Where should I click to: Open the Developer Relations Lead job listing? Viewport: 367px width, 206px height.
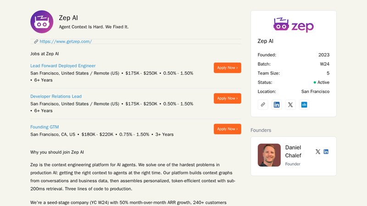tap(56, 97)
